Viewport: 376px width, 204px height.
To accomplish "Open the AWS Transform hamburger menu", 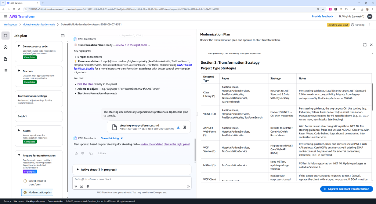I will coord(5,16).
